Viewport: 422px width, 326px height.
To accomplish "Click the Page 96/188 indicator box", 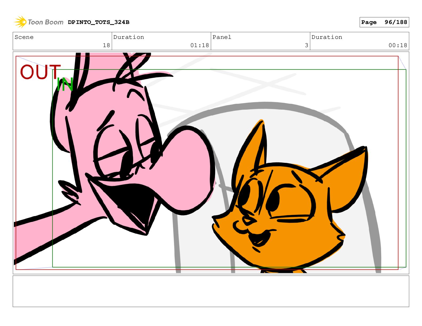I will click(x=384, y=22).
